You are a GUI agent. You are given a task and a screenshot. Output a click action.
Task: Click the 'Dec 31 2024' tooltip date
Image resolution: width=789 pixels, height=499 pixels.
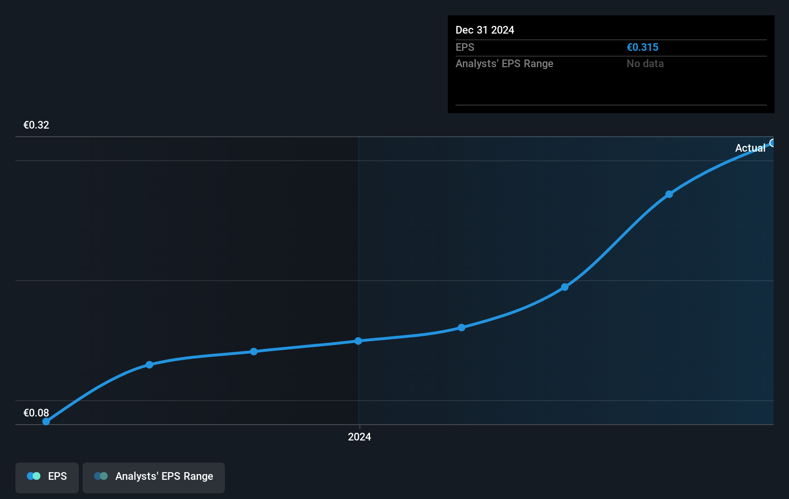click(485, 30)
